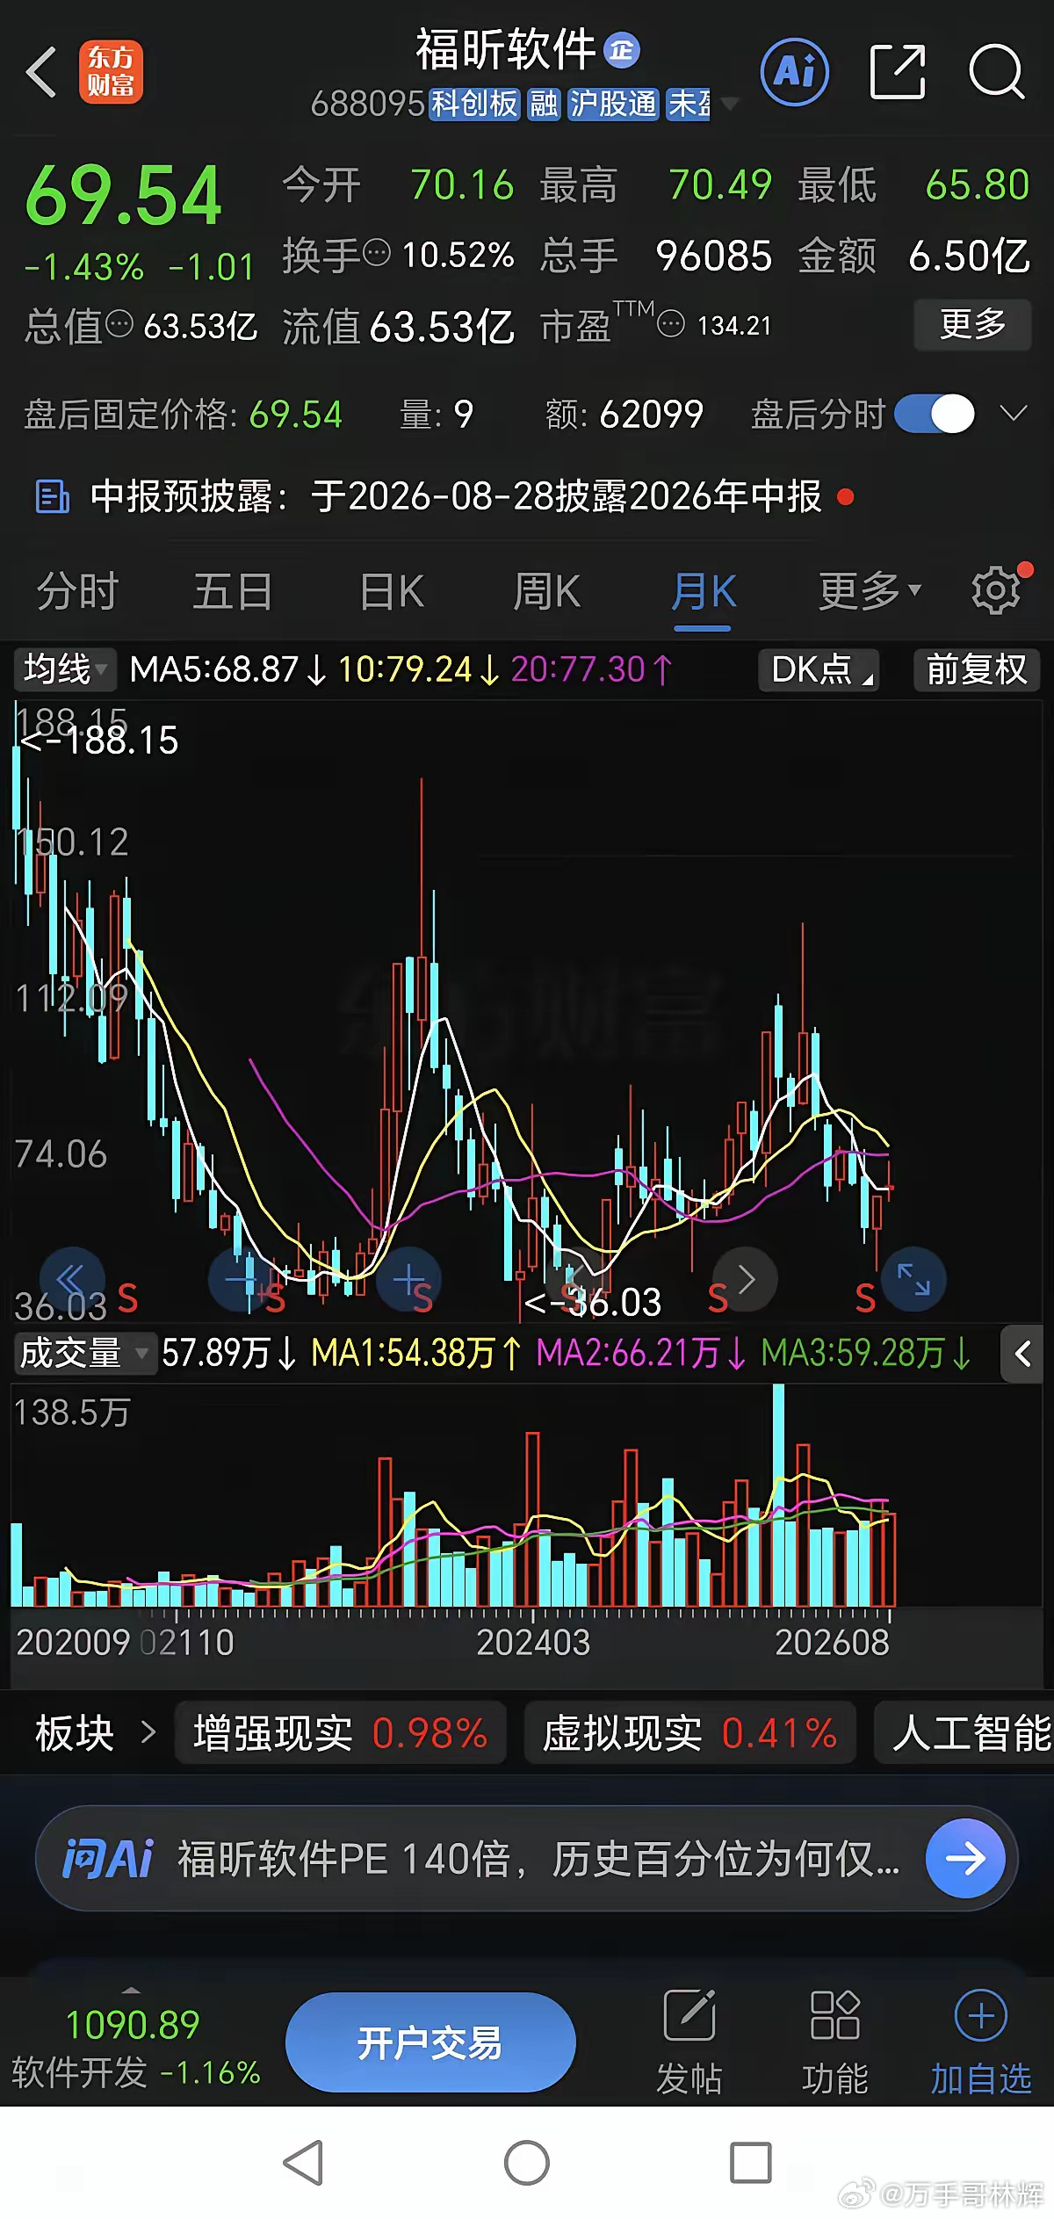Toggle the 盘后分时 switch
Image resolution: width=1054 pixels, height=2219 pixels.
pos(935,414)
